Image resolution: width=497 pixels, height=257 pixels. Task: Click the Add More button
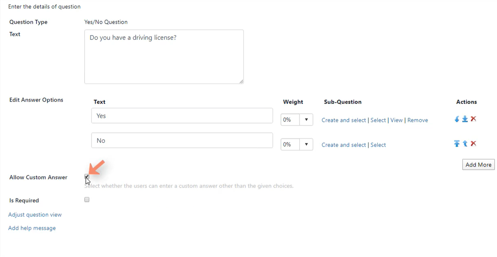point(478,165)
